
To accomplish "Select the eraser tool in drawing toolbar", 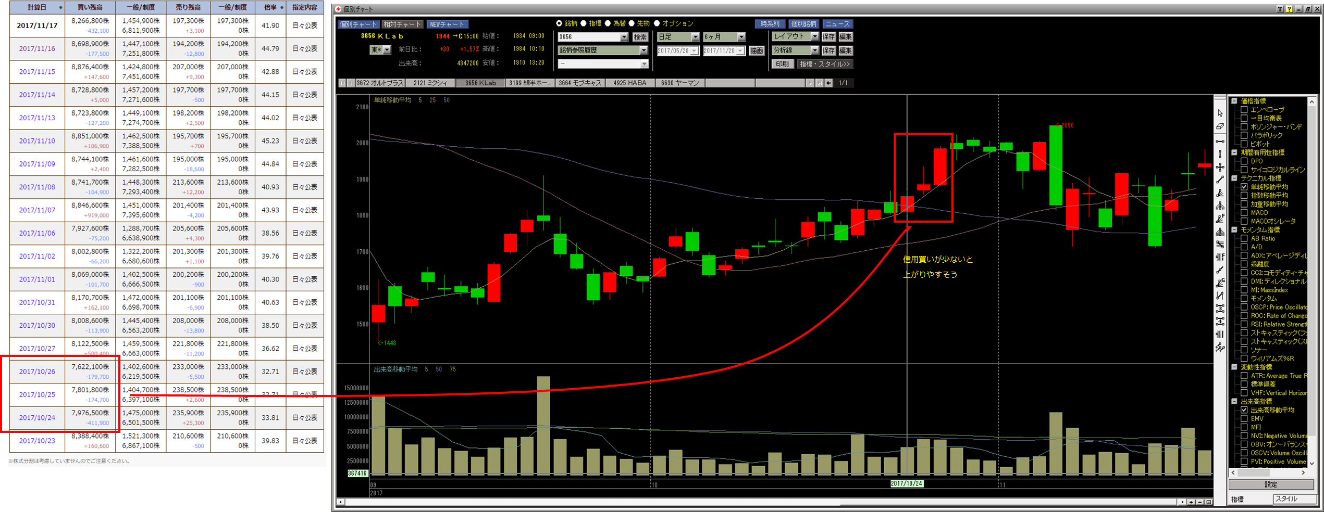I will pos(1220,126).
